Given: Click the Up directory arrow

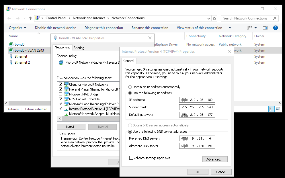Looking at the screenshot, I should point(30,18).
